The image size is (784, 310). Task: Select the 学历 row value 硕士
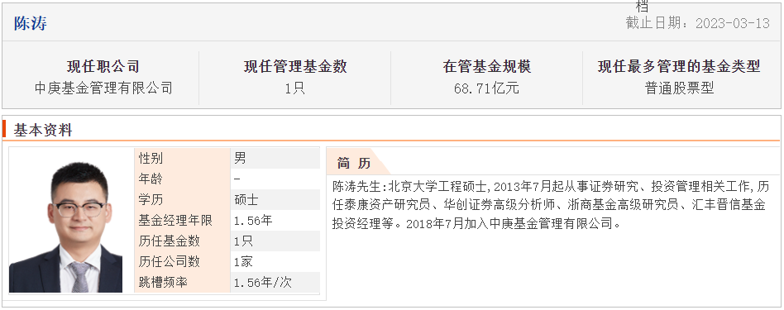click(x=246, y=200)
